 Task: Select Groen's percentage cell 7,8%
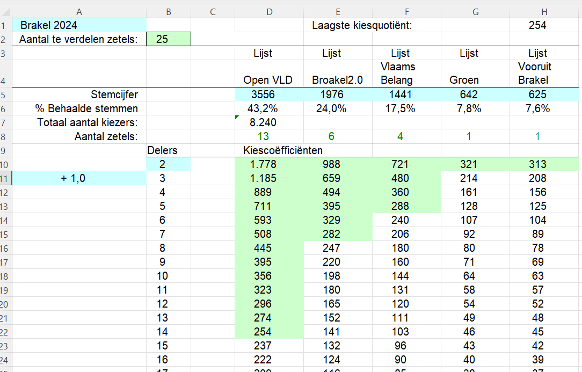tap(469, 108)
